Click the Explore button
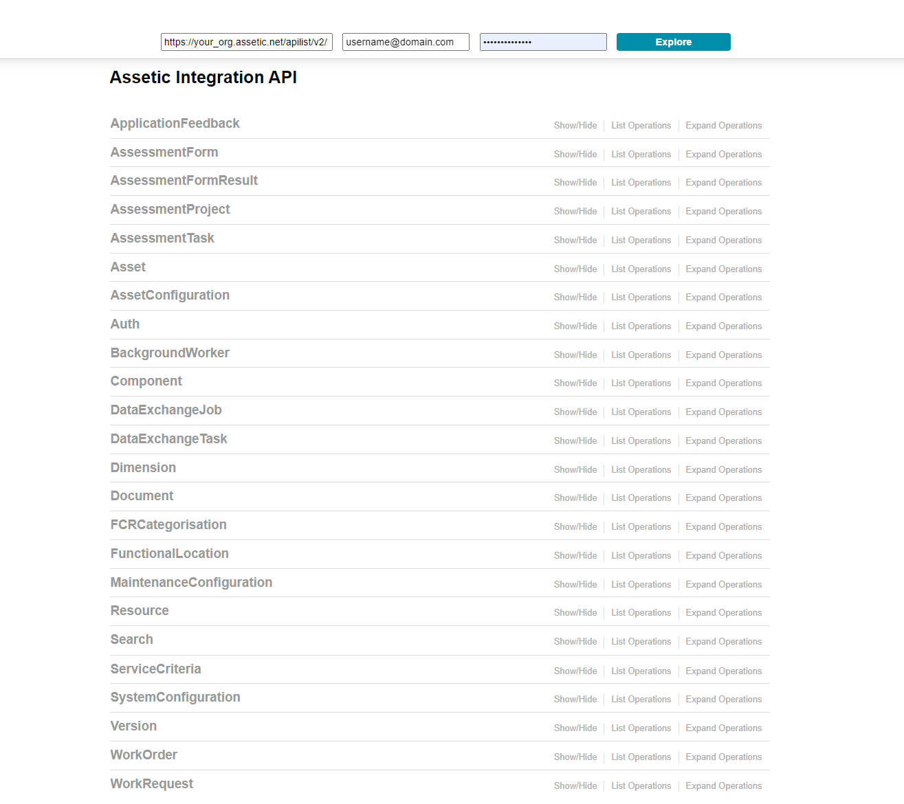 673,42
